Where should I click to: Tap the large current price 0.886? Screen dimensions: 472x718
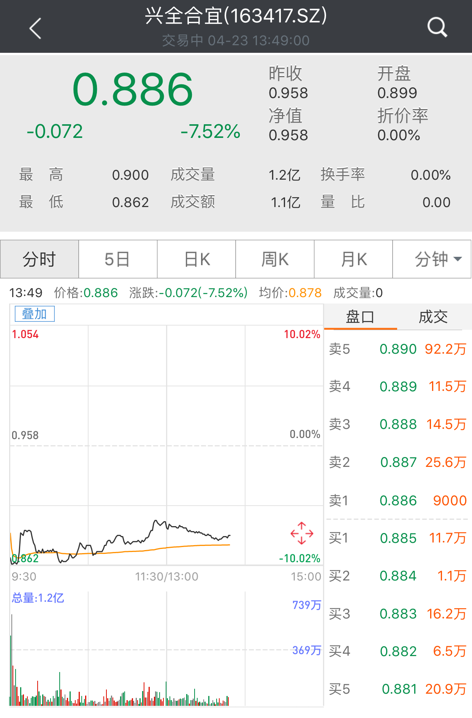tap(133, 90)
